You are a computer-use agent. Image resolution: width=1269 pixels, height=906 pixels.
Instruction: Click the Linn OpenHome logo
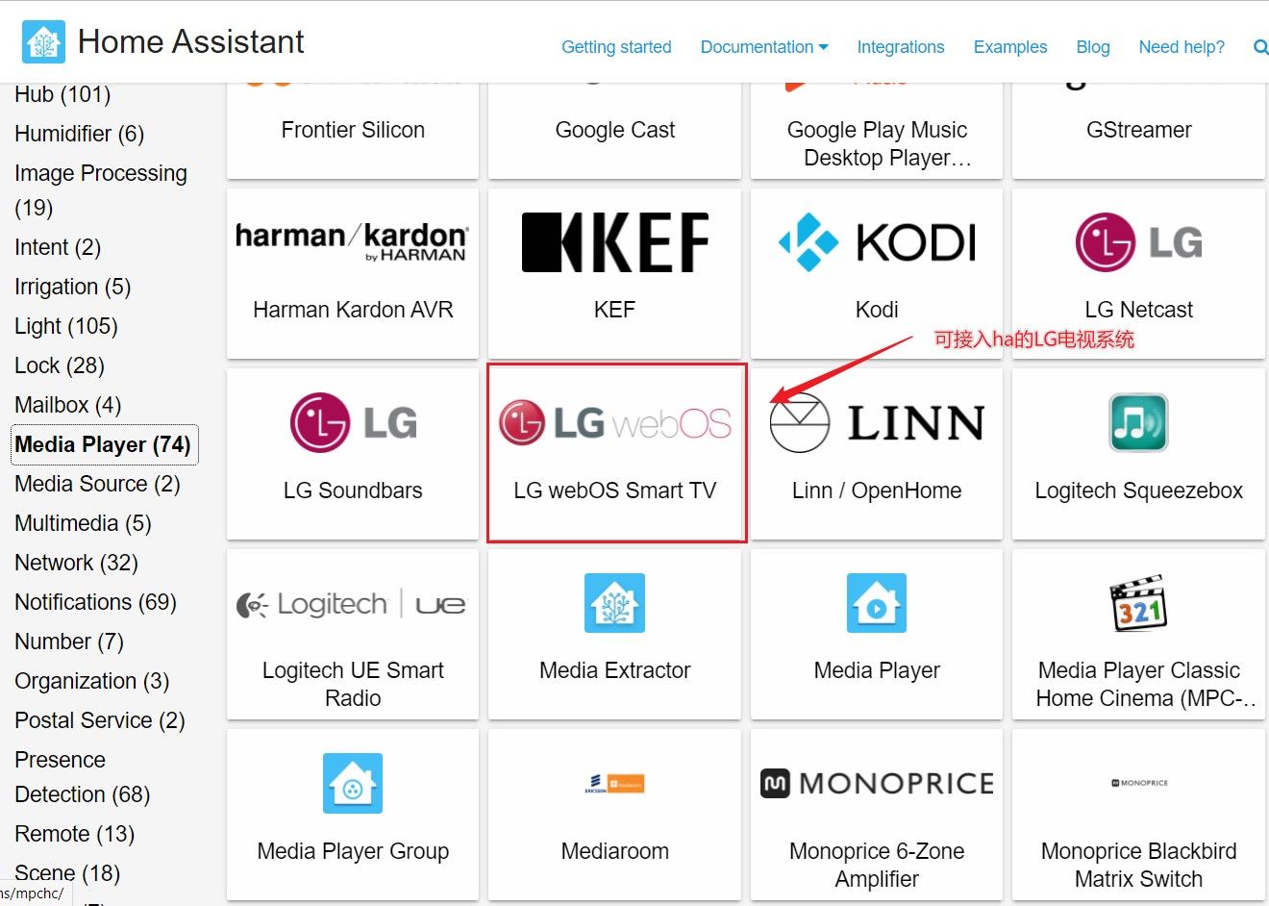point(877,423)
